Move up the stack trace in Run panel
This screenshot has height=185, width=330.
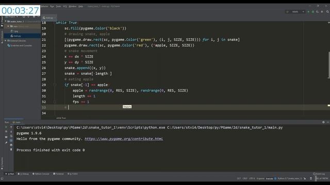point(11,127)
